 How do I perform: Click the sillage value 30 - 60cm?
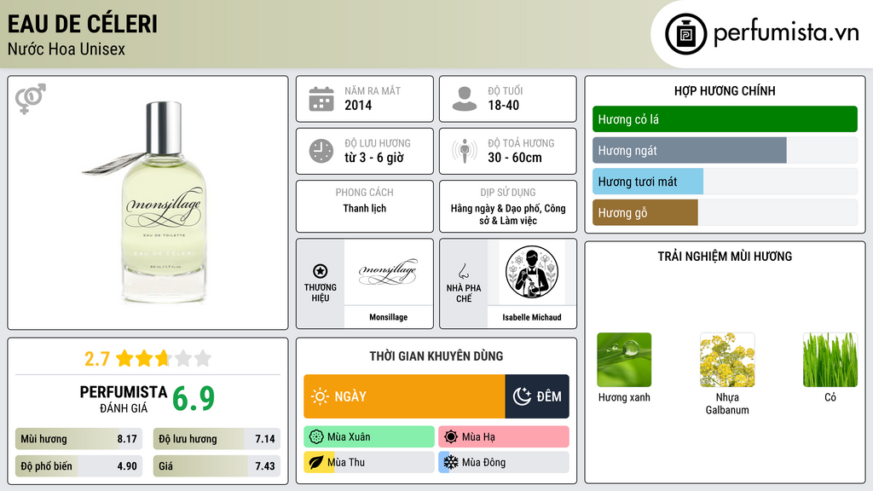coord(514,158)
